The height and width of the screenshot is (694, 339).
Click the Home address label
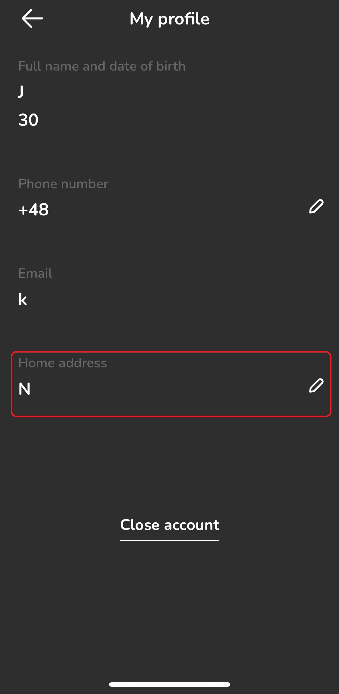click(x=63, y=363)
